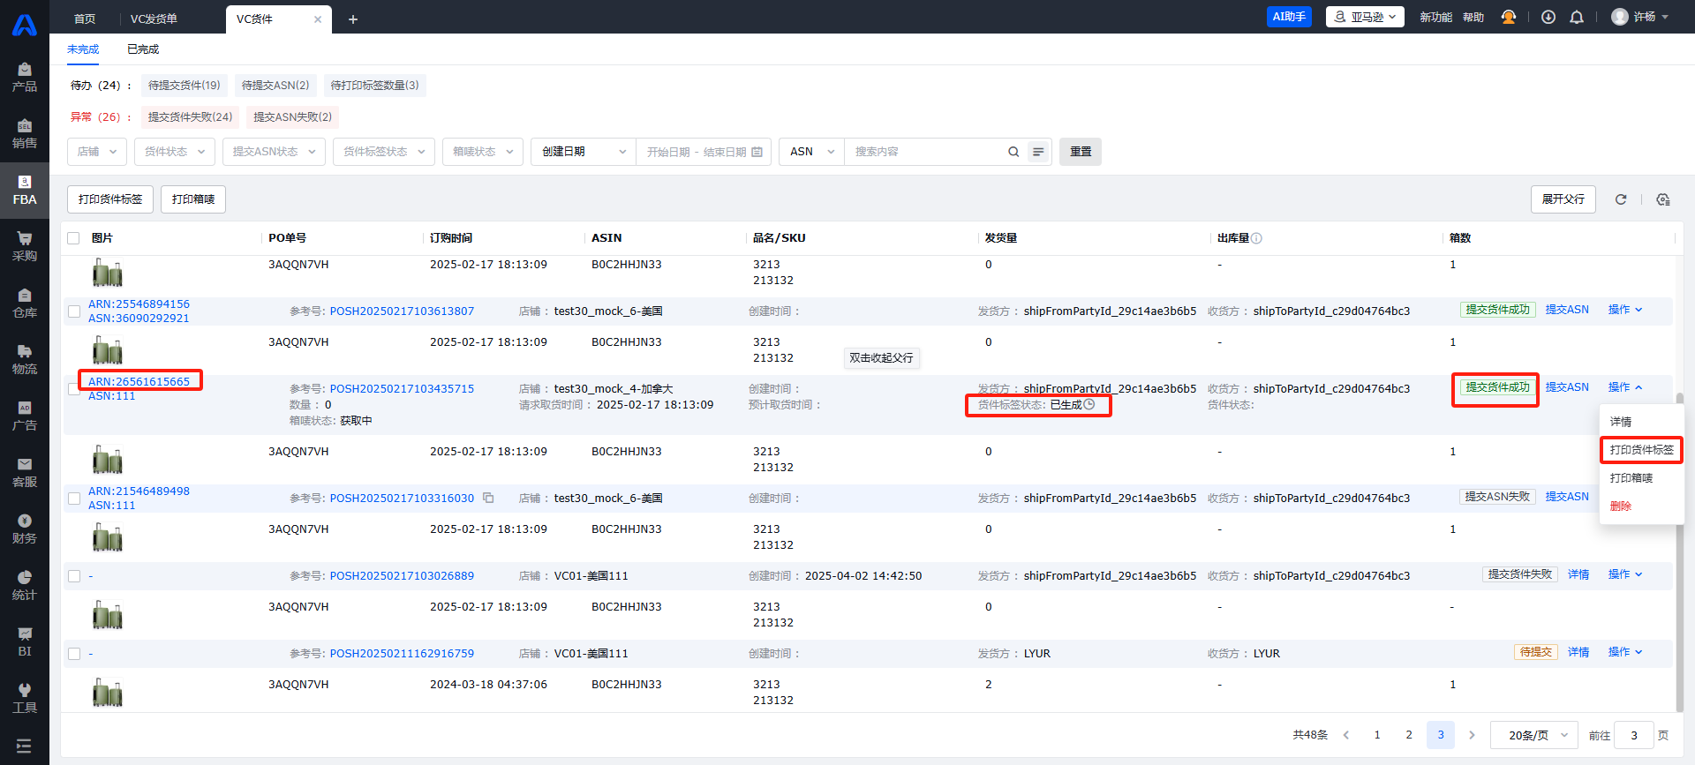Open the 亚马逊 platform dropdown
This screenshot has width=1695, height=765.
[1365, 17]
